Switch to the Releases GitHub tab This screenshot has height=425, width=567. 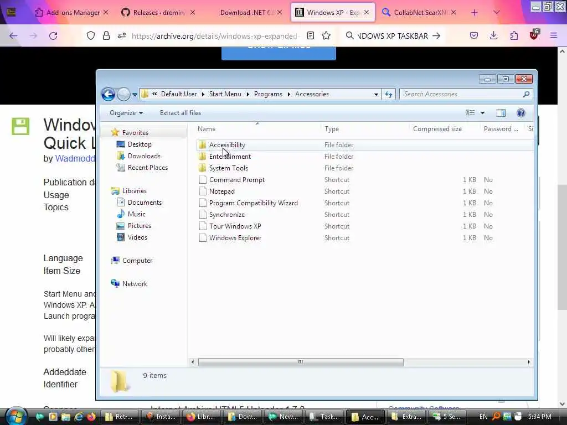[x=158, y=13]
